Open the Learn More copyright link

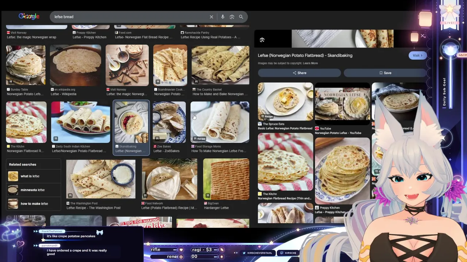310,63
